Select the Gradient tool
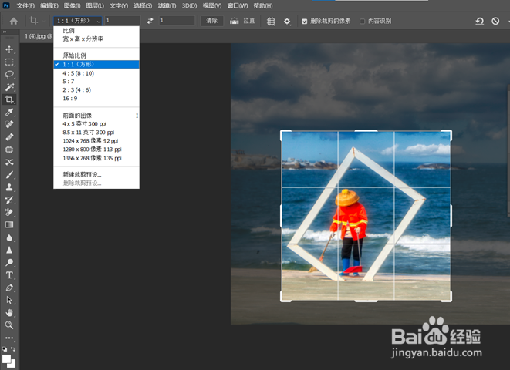This screenshot has width=510, height=370. click(x=9, y=225)
